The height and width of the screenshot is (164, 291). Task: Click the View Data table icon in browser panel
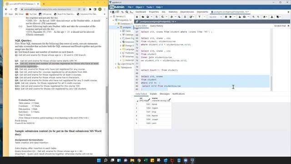(118, 12)
